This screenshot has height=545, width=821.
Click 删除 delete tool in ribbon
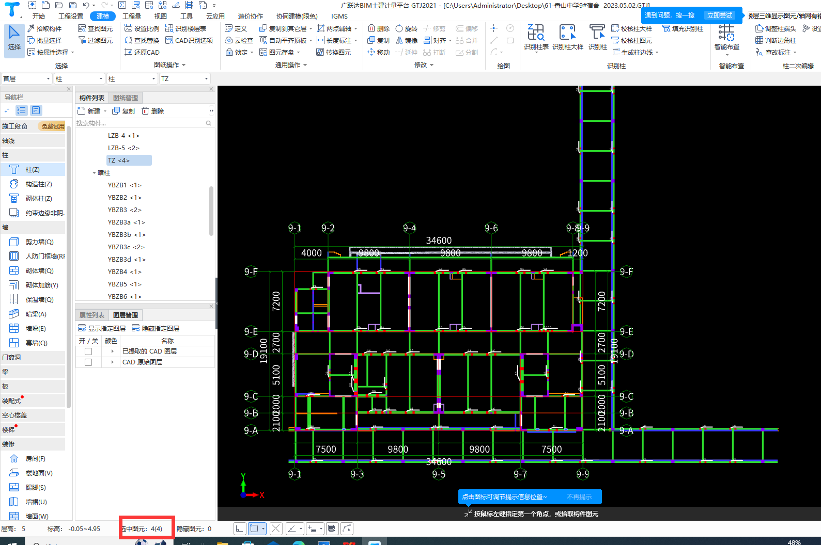[378, 28]
